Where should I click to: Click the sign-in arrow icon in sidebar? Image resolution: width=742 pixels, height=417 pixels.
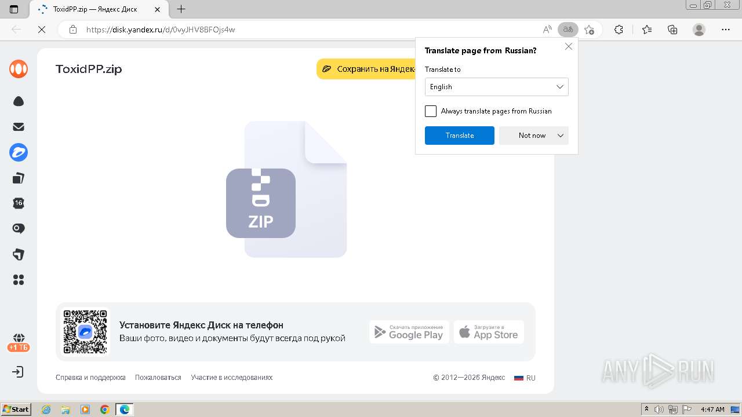click(x=19, y=372)
